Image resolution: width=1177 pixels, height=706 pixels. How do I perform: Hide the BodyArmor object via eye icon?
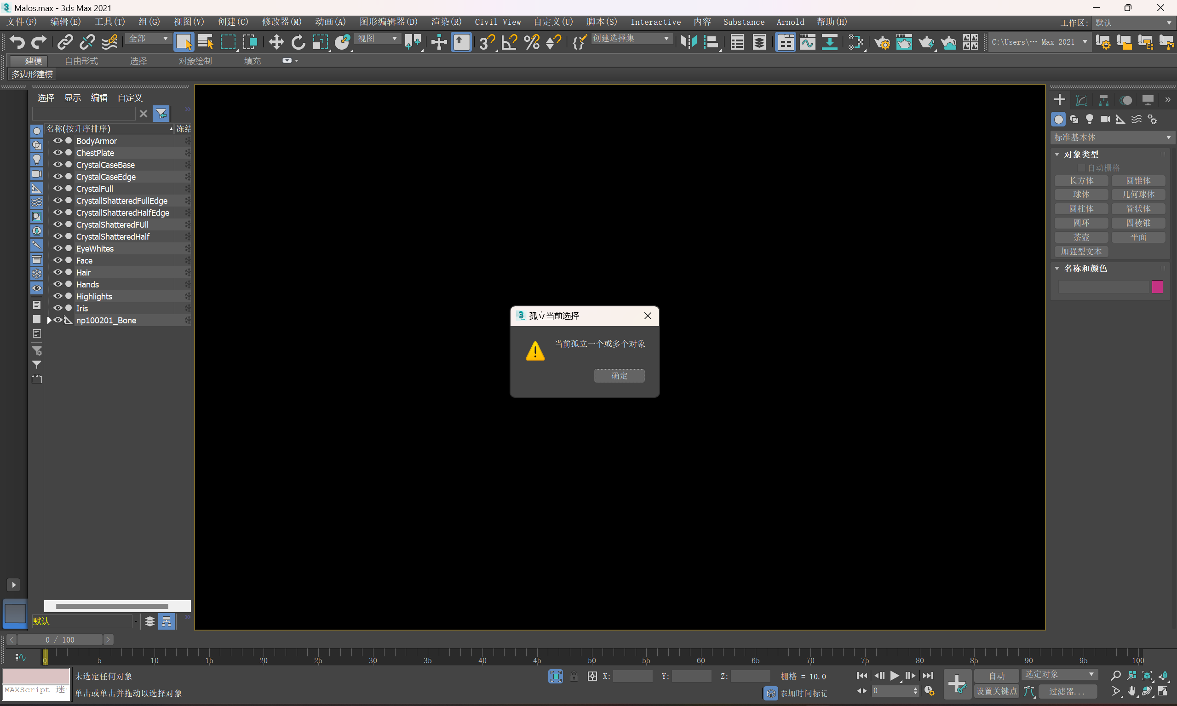click(57, 141)
